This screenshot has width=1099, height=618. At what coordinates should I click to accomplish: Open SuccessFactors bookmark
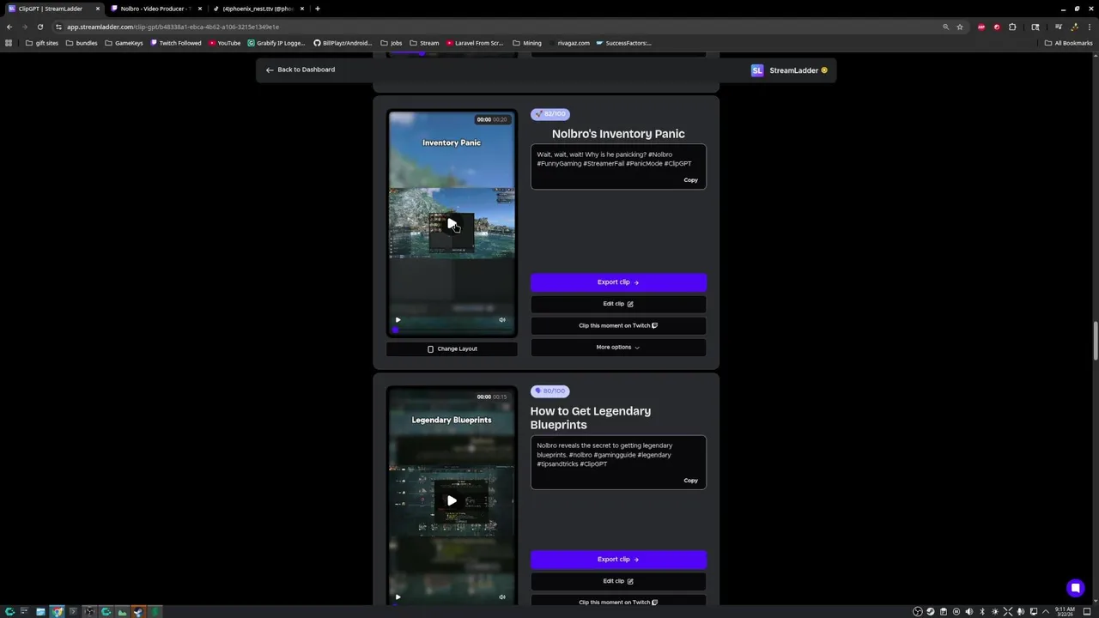pyautogui.click(x=624, y=43)
